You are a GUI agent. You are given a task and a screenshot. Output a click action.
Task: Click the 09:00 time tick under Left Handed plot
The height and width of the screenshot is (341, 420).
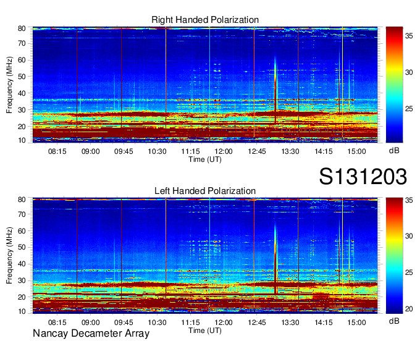91,322
